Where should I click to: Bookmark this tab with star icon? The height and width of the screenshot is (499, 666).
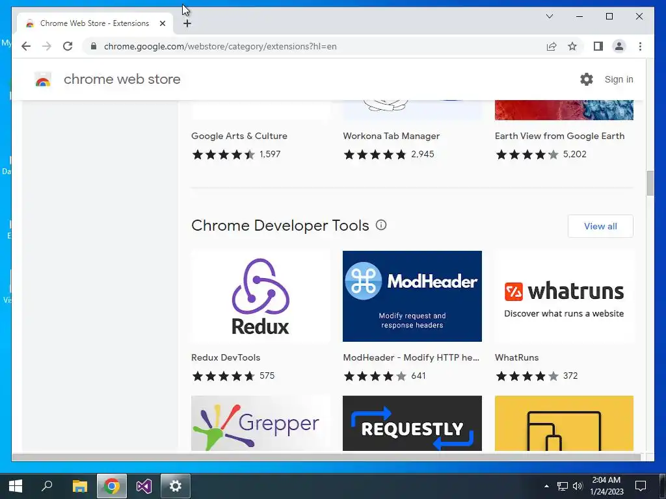tap(572, 46)
